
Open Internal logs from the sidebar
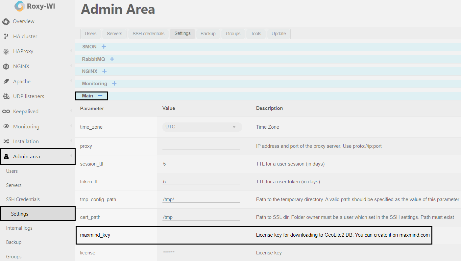(x=19, y=228)
